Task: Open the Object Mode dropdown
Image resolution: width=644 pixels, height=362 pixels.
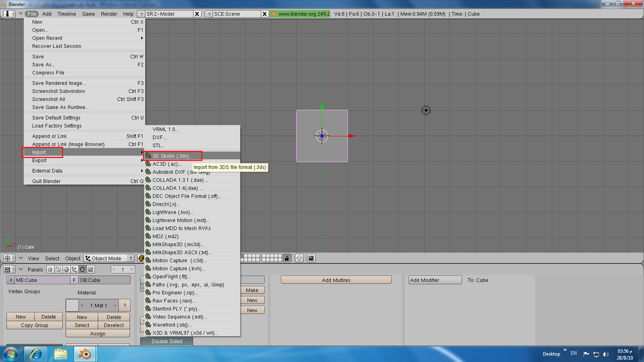Action: [109, 258]
